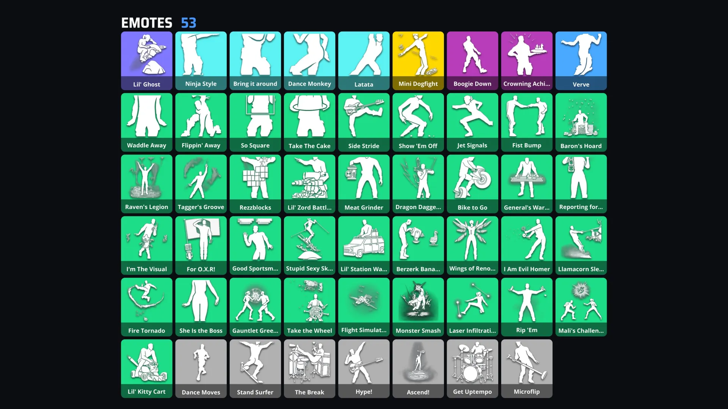728x409 pixels.
Task: Open the Monster Smash emote
Action: click(418, 307)
